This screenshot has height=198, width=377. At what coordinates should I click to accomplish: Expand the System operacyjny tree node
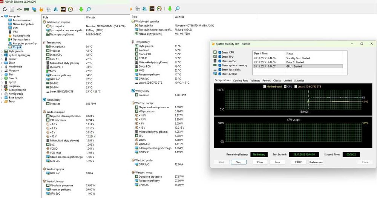pyautogui.click(x=2, y=55)
